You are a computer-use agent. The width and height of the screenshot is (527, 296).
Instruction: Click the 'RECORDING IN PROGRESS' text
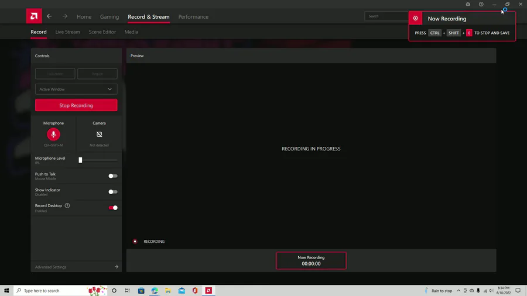click(x=312, y=149)
